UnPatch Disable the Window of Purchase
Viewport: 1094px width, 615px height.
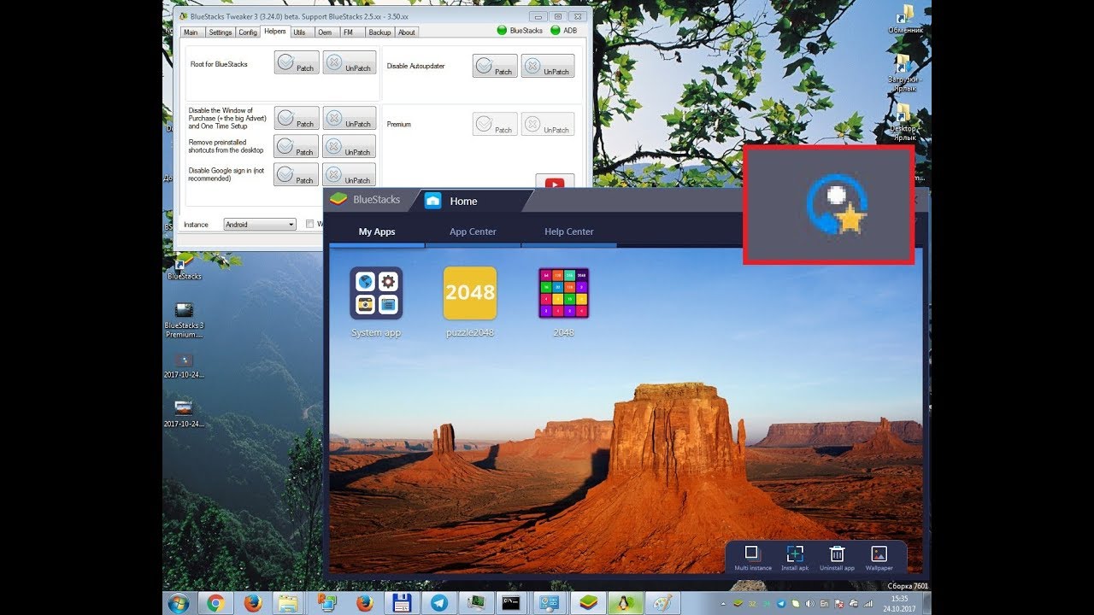pyautogui.click(x=350, y=118)
